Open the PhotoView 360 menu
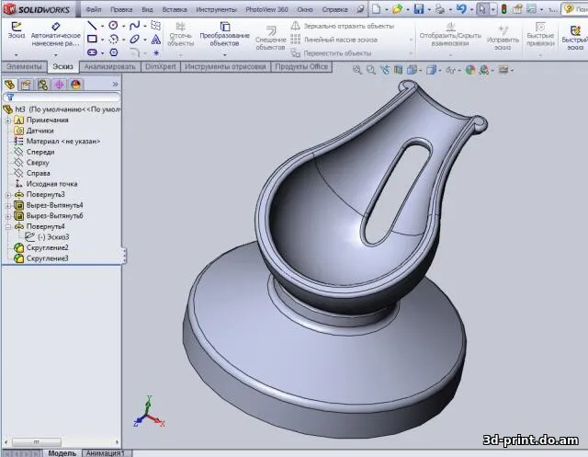Image resolution: width=588 pixels, height=457 pixels. tap(266, 9)
